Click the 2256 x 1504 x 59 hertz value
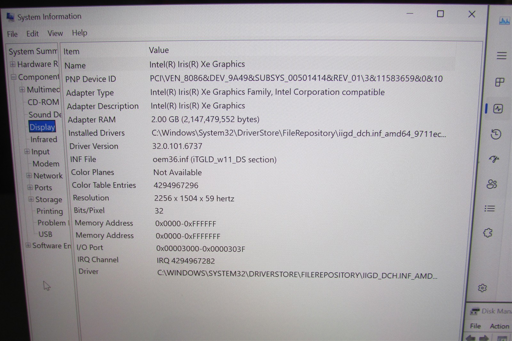The image size is (512, 341). tap(194, 198)
